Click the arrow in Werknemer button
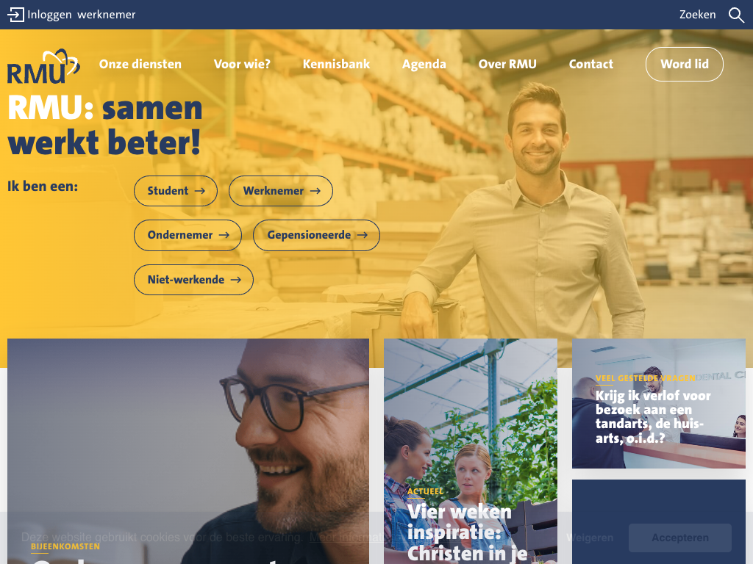 [315, 191]
